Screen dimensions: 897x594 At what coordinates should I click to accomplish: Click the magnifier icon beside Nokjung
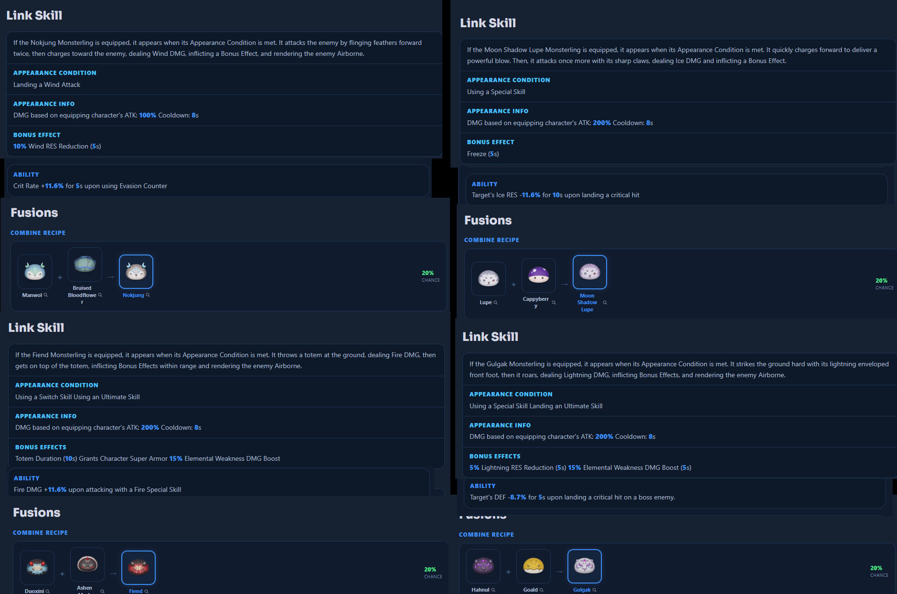[148, 295]
